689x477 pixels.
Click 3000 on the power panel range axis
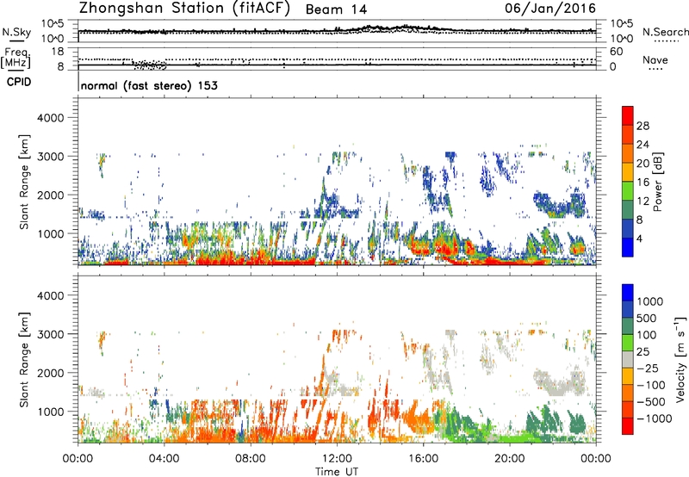[51, 157]
